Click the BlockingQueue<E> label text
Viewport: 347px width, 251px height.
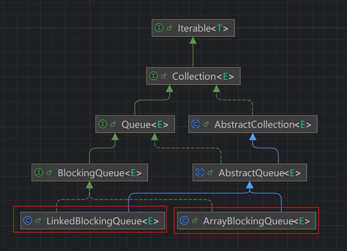[x=99, y=173]
